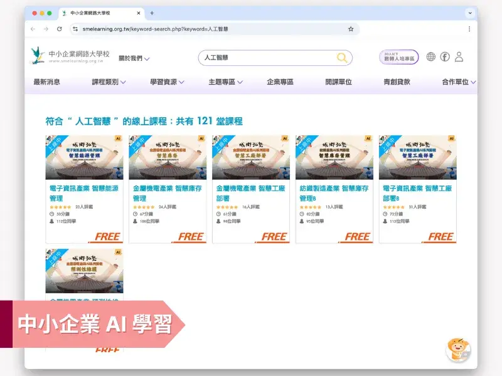Click the 30人以下 數轉人培專區 button

coord(399,57)
